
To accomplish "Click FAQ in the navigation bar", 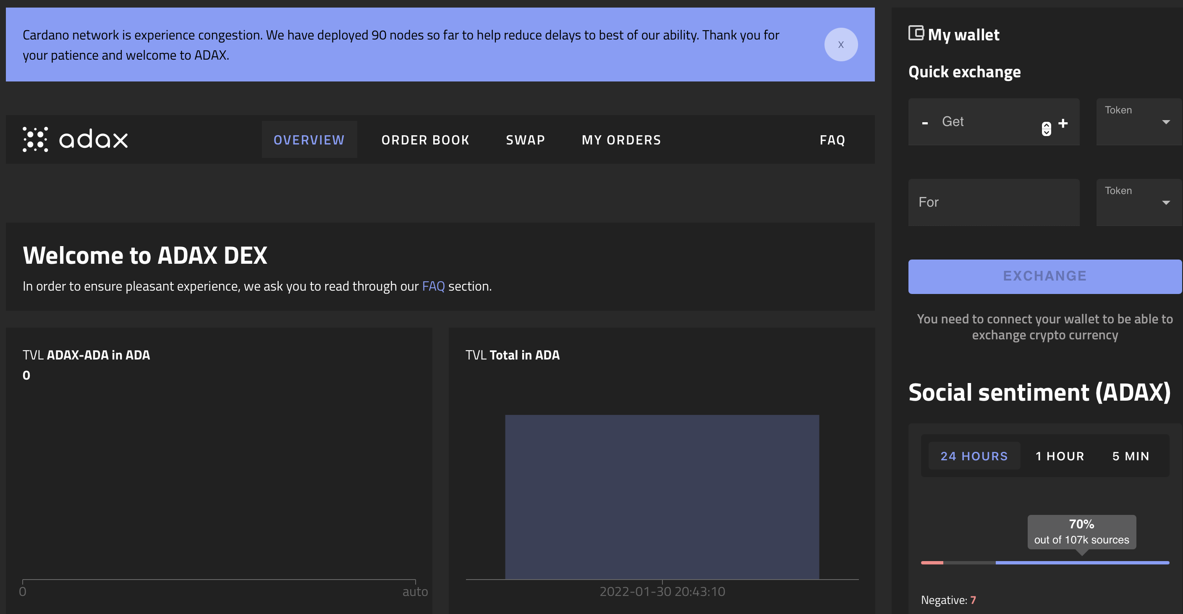I will [832, 140].
